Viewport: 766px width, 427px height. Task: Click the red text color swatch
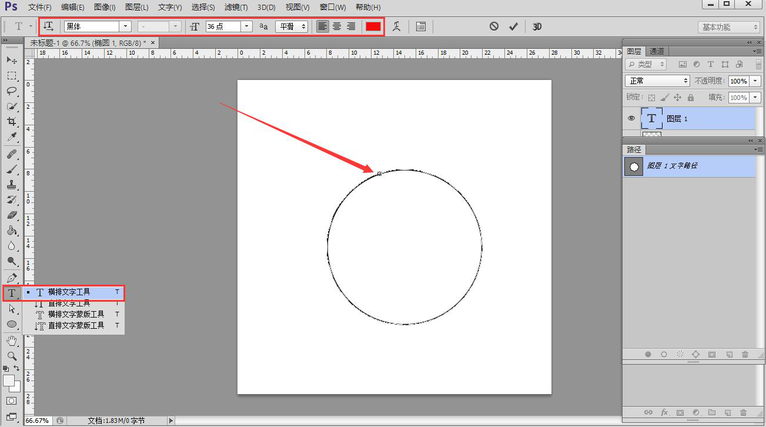(x=373, y=26)
